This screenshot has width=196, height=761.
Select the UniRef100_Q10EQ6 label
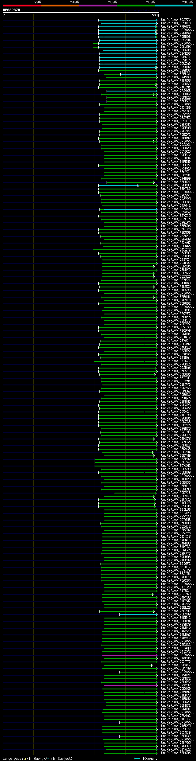pos(176,54)
